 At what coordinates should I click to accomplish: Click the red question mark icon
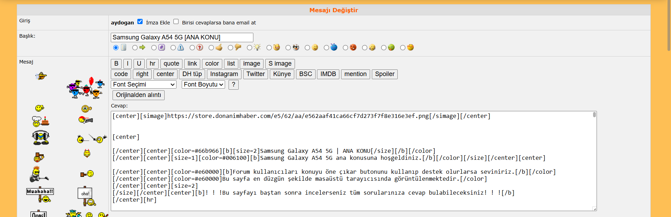coord(200,47)
